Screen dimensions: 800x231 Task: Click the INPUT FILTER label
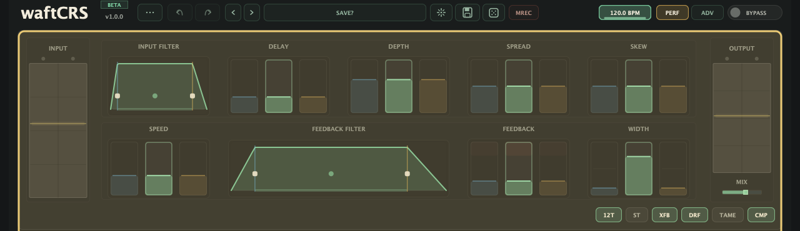pyautogui.click(x=159, y=47)
